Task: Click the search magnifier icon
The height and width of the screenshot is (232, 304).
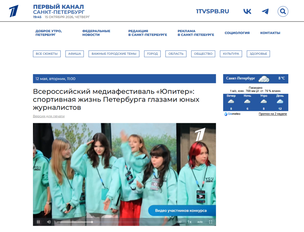Action: pos(283,11)
